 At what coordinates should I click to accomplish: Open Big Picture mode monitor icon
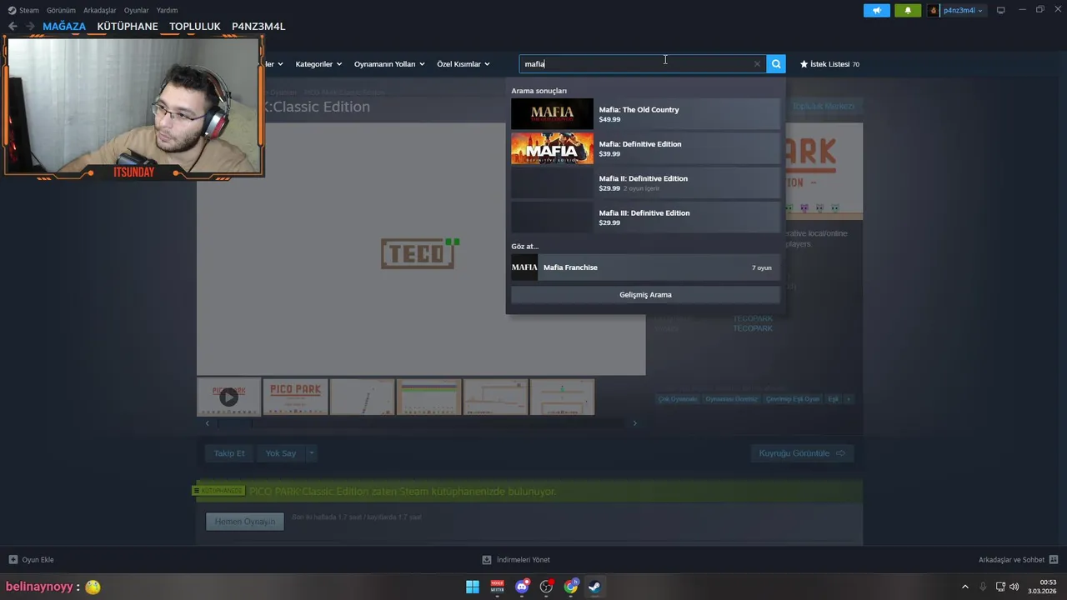tap(1000, 10)
